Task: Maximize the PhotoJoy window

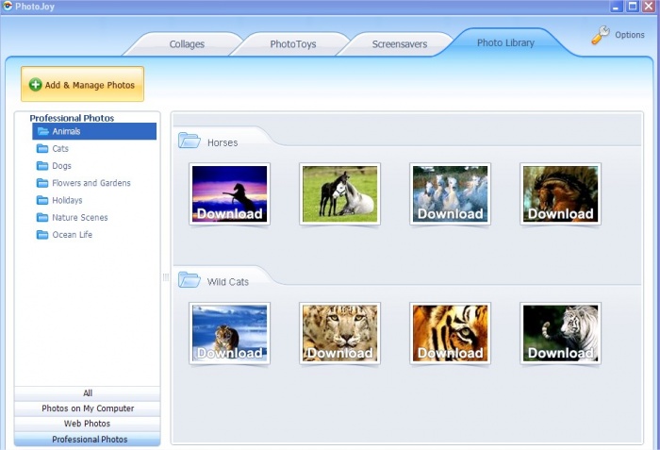Action: point(633,7)
